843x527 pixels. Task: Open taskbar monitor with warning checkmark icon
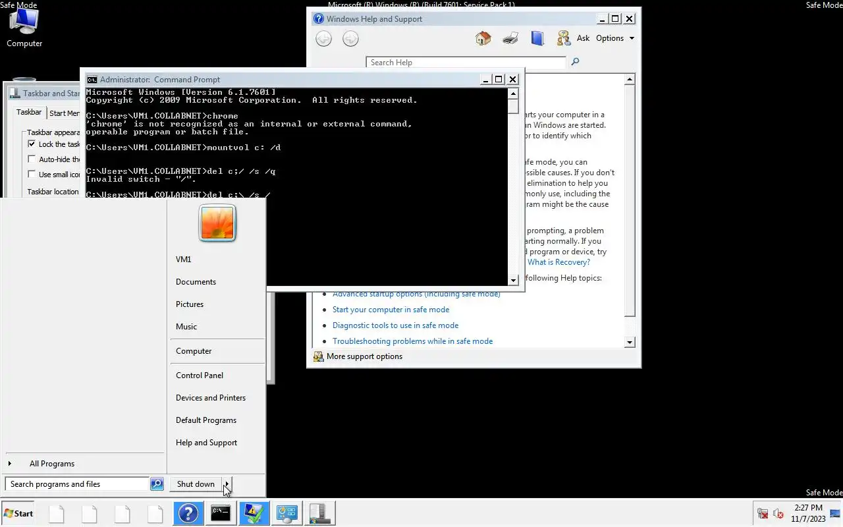(x=254, y=513)
